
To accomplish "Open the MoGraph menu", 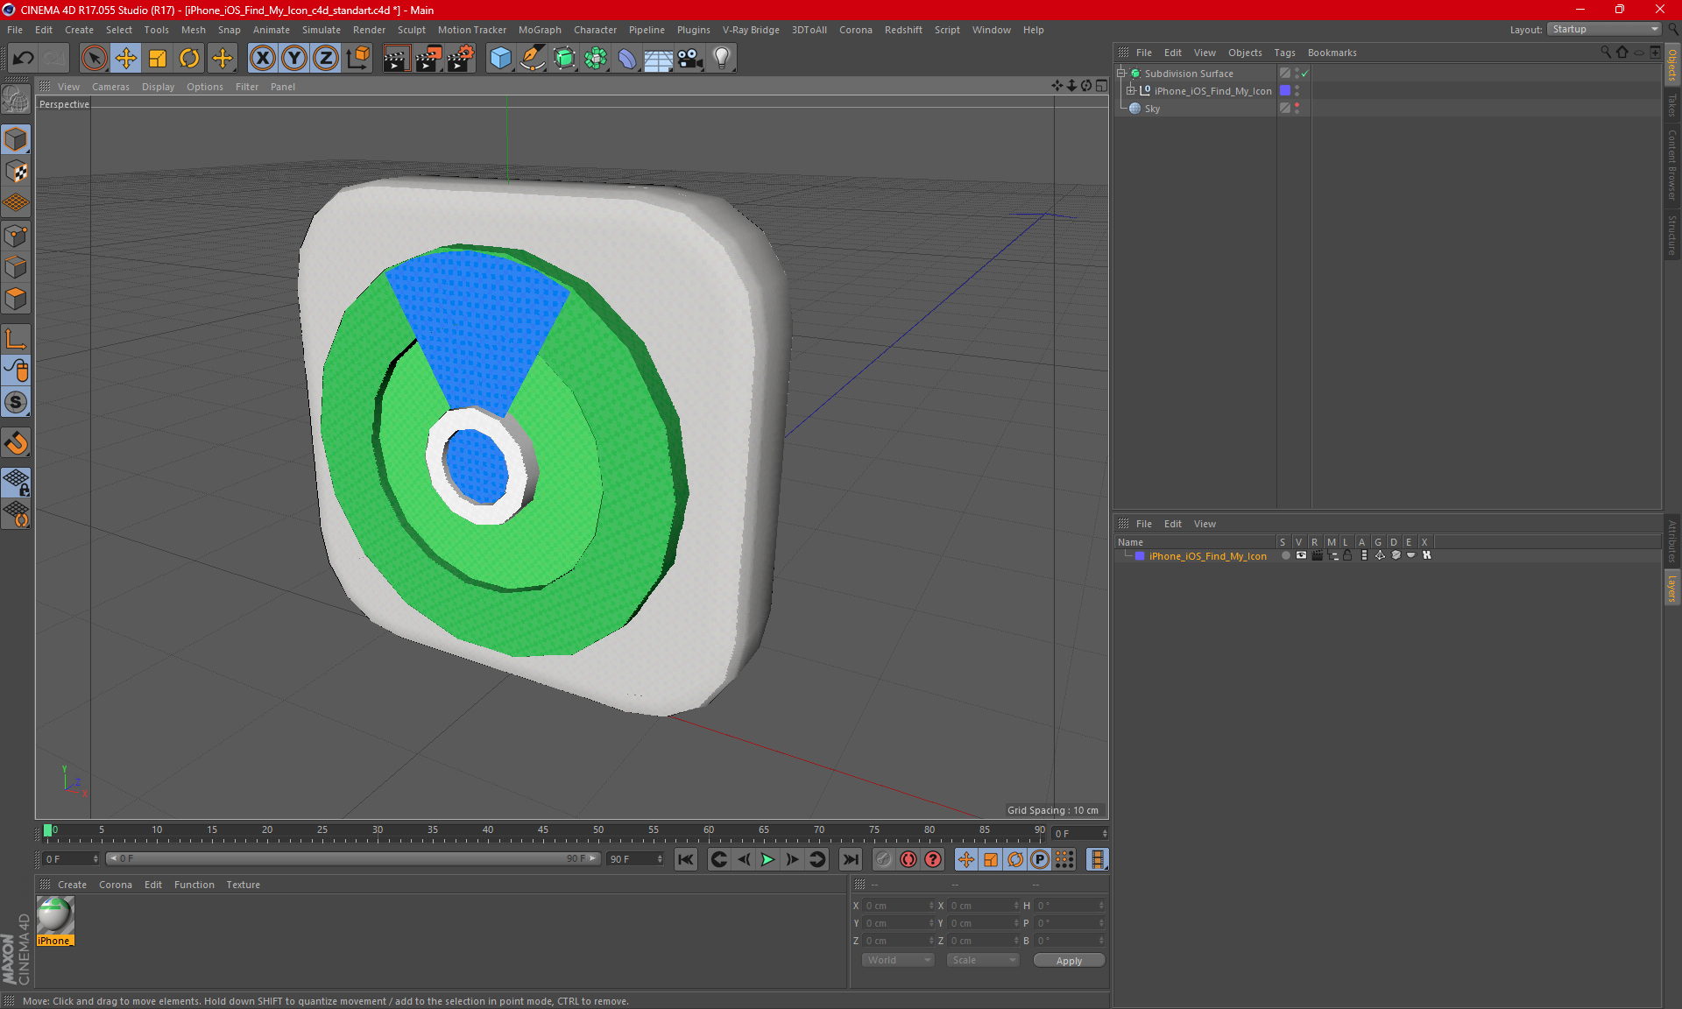I will (x=540, y=30).
